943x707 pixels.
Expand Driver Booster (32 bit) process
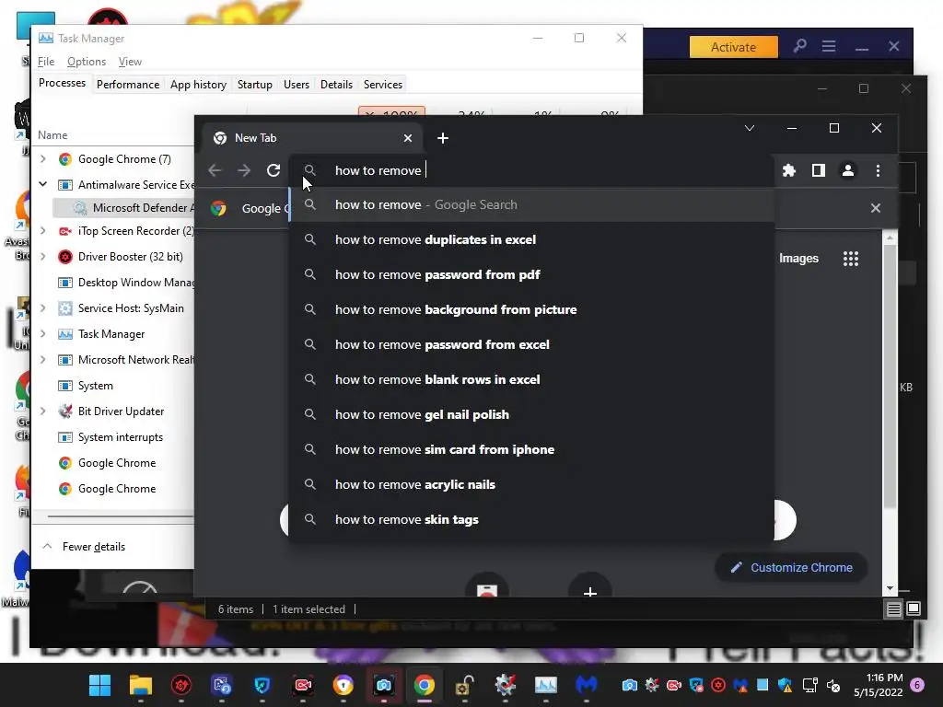click(42, 256)
